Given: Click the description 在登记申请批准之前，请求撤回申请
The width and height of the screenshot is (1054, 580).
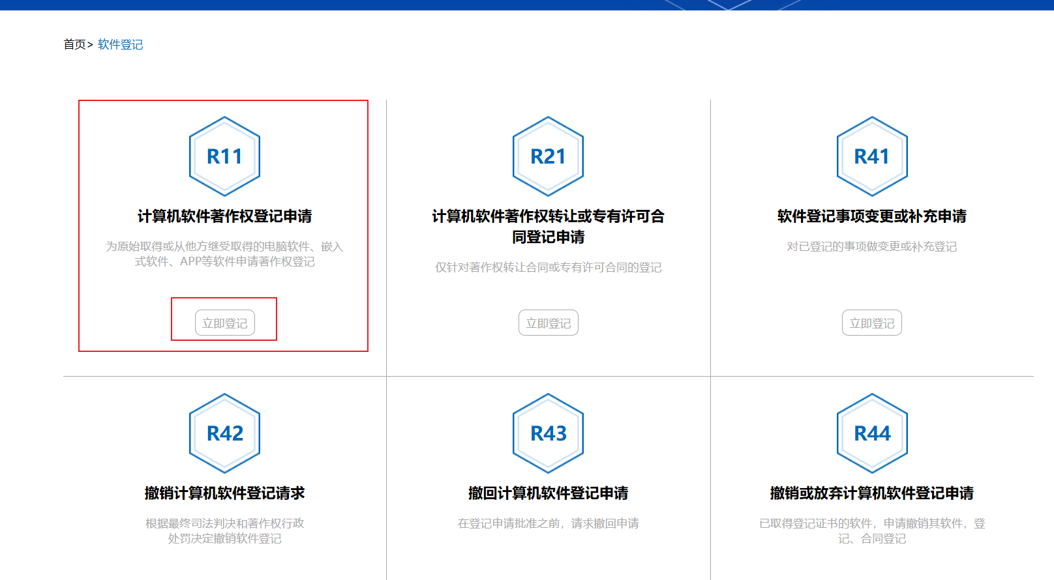Looking at the screenshot, I should tap(548, 523).
